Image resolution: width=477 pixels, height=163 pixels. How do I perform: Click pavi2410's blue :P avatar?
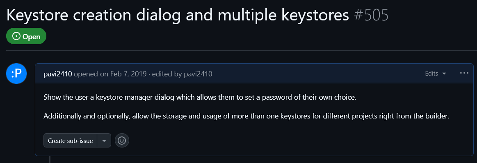[16, 74]
